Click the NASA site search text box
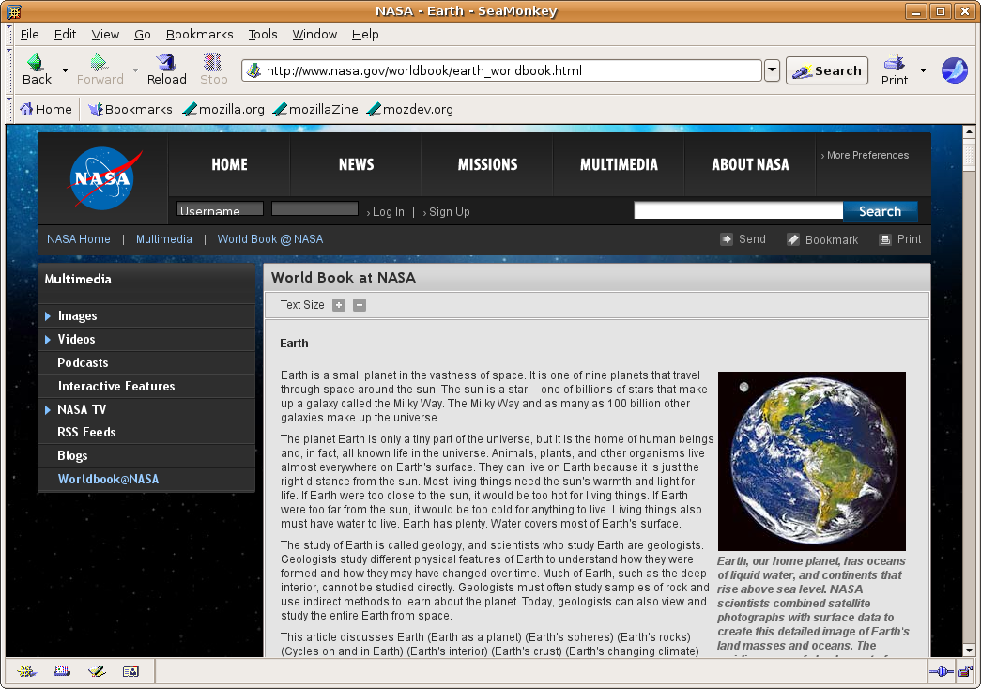This screenshot has height=689, width=981. [x=738, y=211]
